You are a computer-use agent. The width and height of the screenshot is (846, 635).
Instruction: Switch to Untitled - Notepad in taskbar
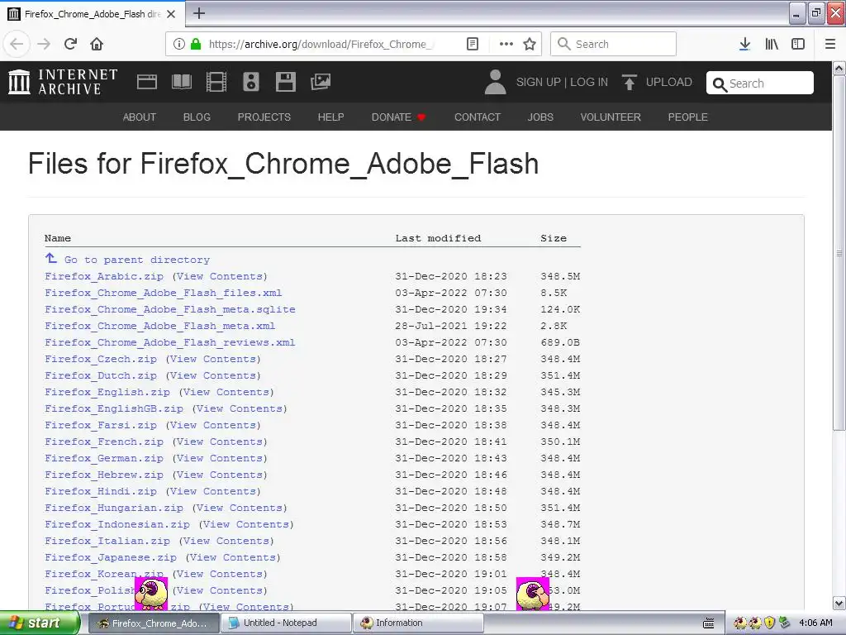[287, 623]
